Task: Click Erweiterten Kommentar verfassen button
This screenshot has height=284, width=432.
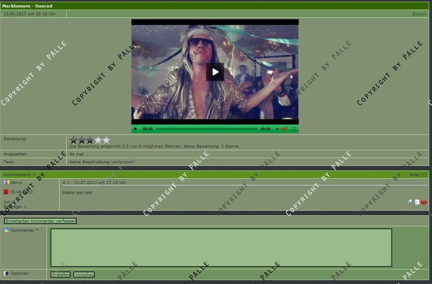Action: coord(41,221)
